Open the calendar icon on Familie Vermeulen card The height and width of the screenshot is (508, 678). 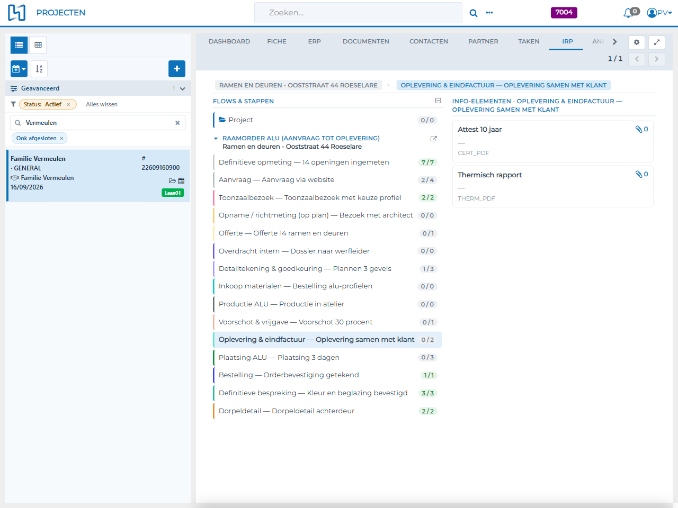[x=181, y=181]
